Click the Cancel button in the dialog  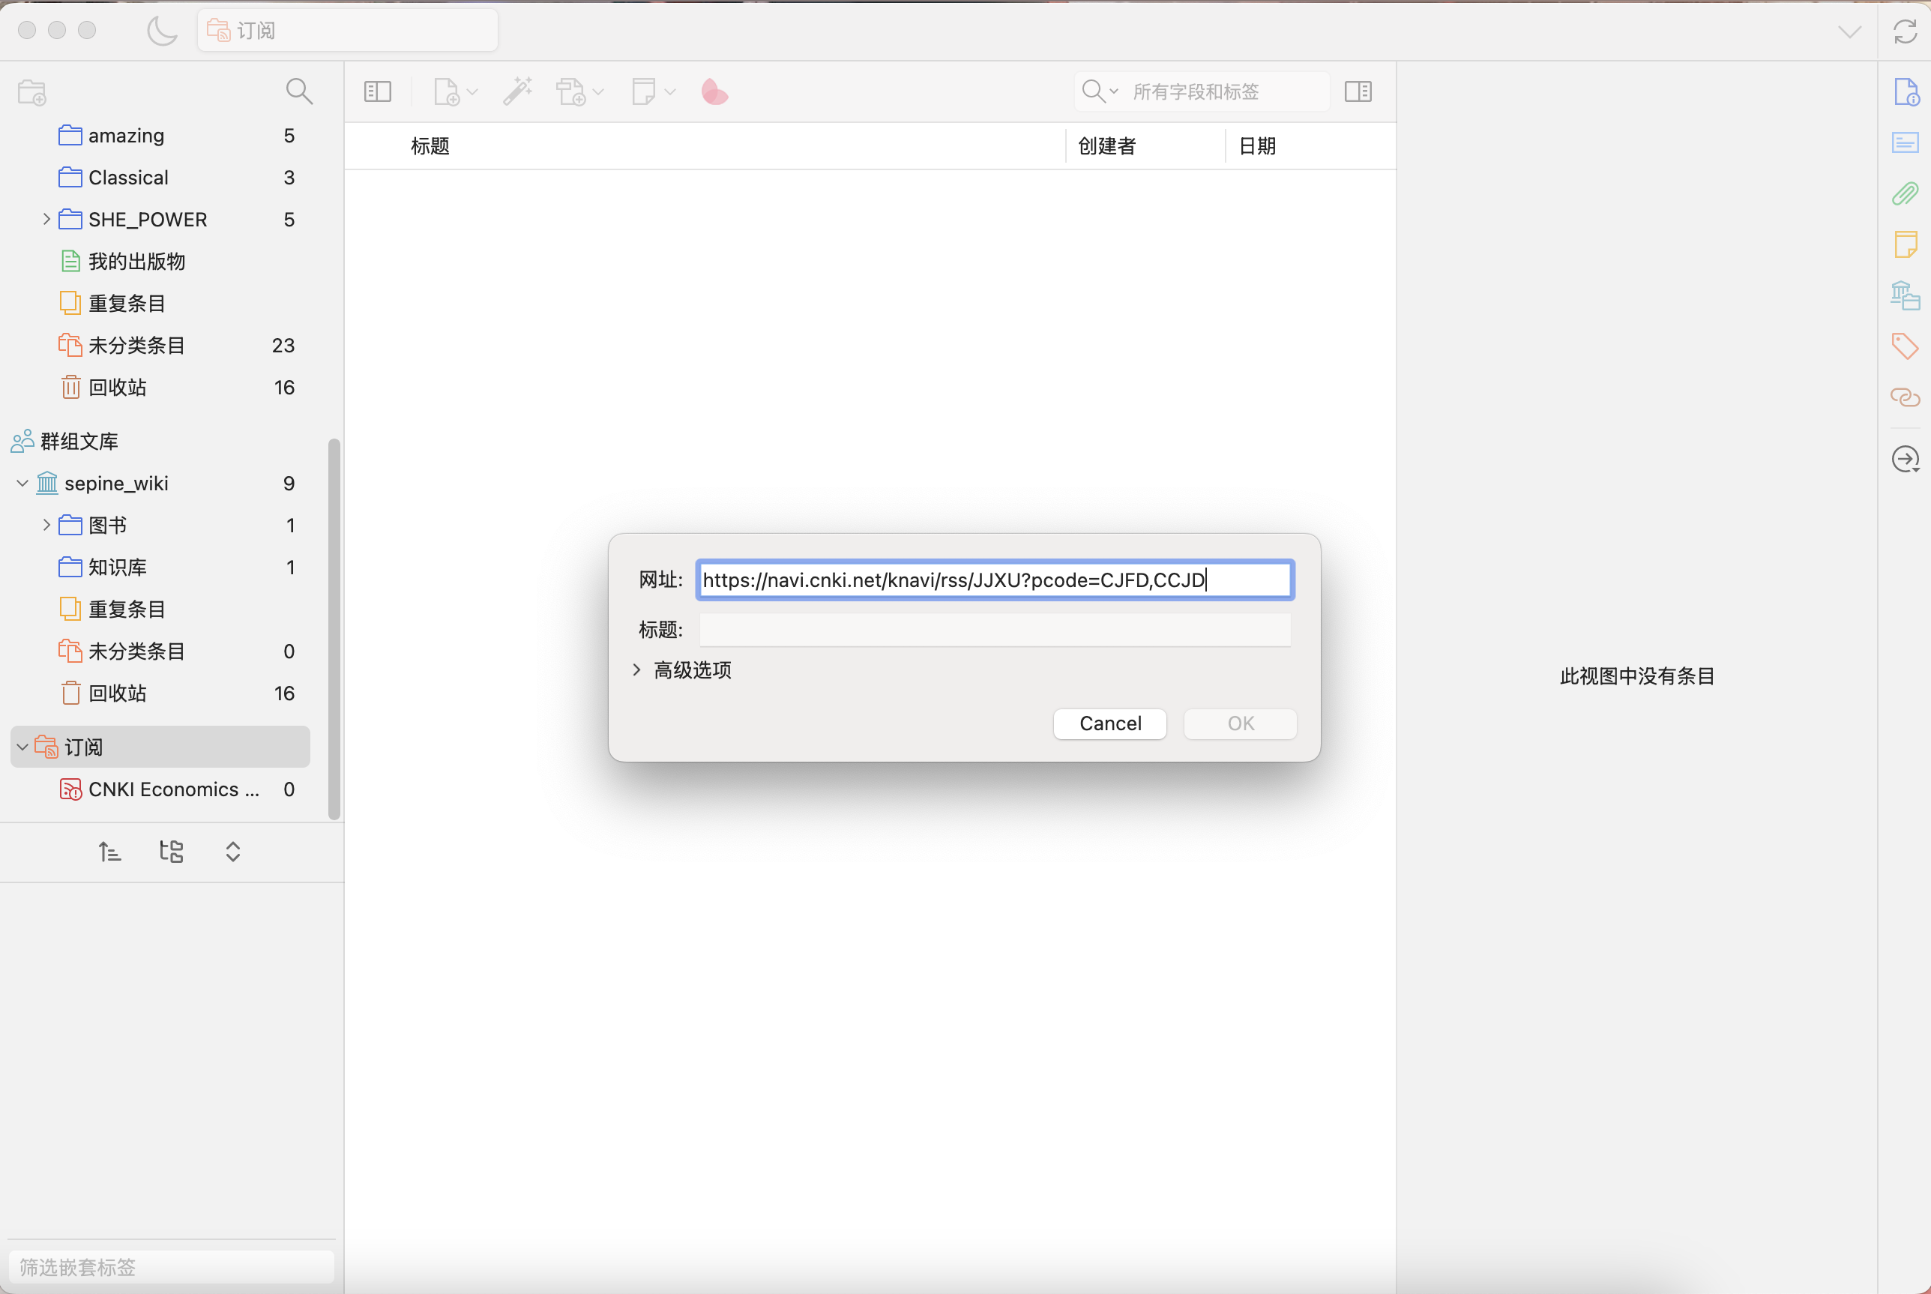[1109, 723]
